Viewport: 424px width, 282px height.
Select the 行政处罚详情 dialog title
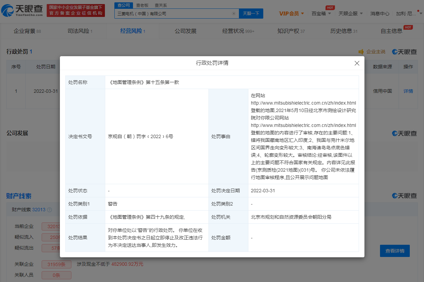212,63
